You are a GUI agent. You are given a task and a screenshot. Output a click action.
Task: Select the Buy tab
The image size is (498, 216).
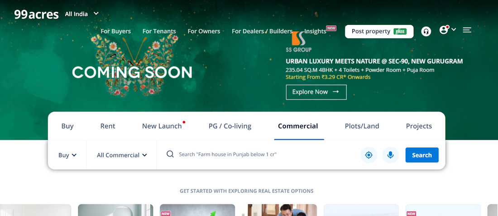[x=67, y=126]
